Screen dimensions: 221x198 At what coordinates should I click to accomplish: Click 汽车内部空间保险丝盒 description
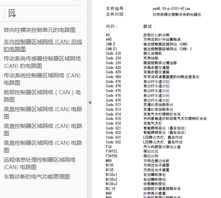(x=162, y=147)
